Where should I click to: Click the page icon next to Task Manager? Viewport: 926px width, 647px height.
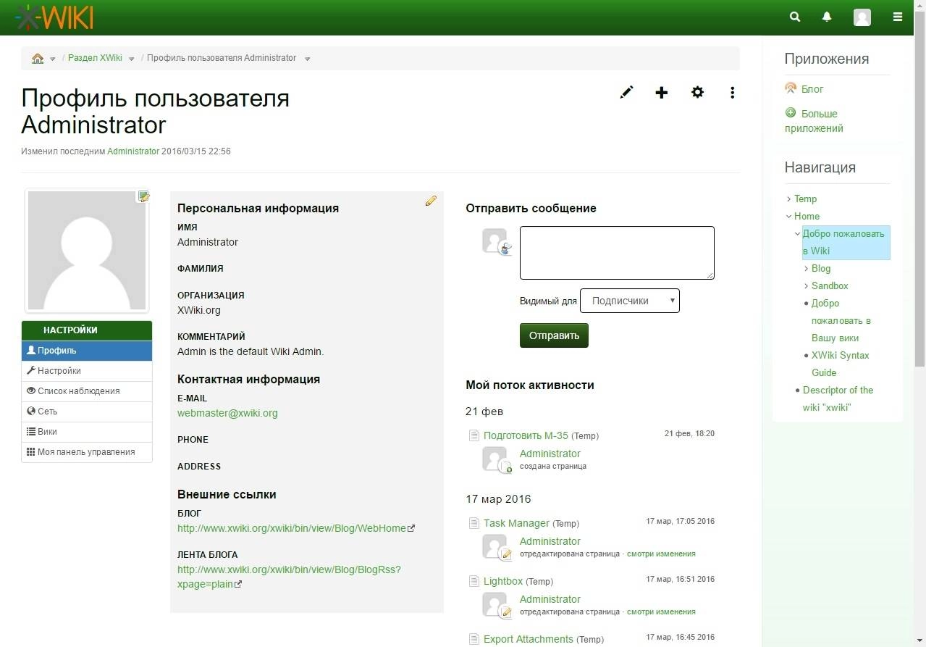tap(474, 523)
